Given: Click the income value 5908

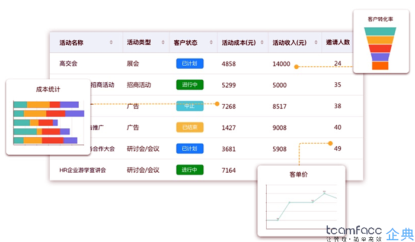Looking at the screenshot, I should pos(279,149).
